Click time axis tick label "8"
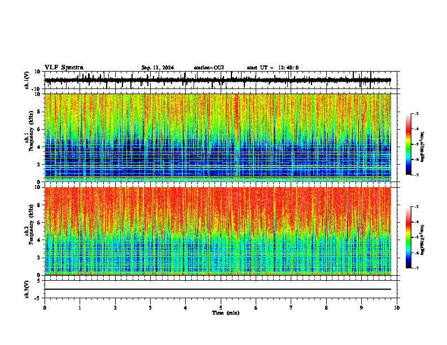This screenshot has width=447, height=345. (x=326, y=308)
